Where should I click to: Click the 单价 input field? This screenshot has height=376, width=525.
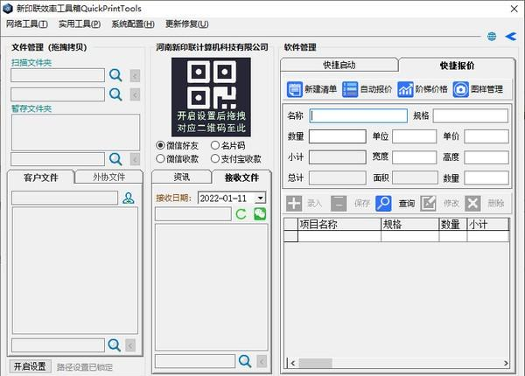click(486, 136)
